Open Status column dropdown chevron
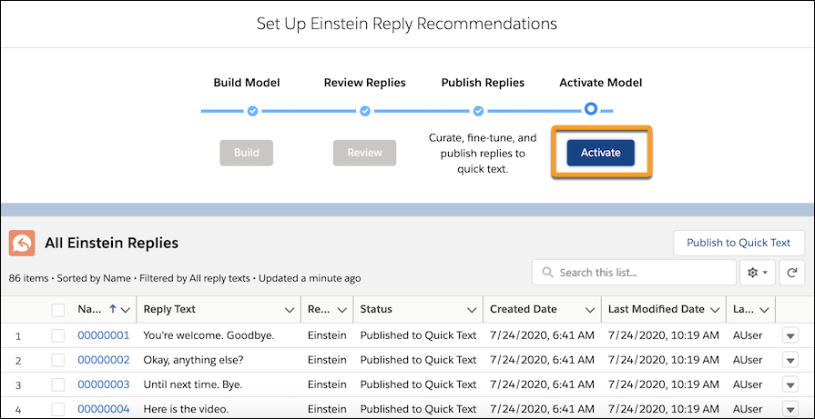This screenshot has height=419, width=815. click(x=472, y=310)
